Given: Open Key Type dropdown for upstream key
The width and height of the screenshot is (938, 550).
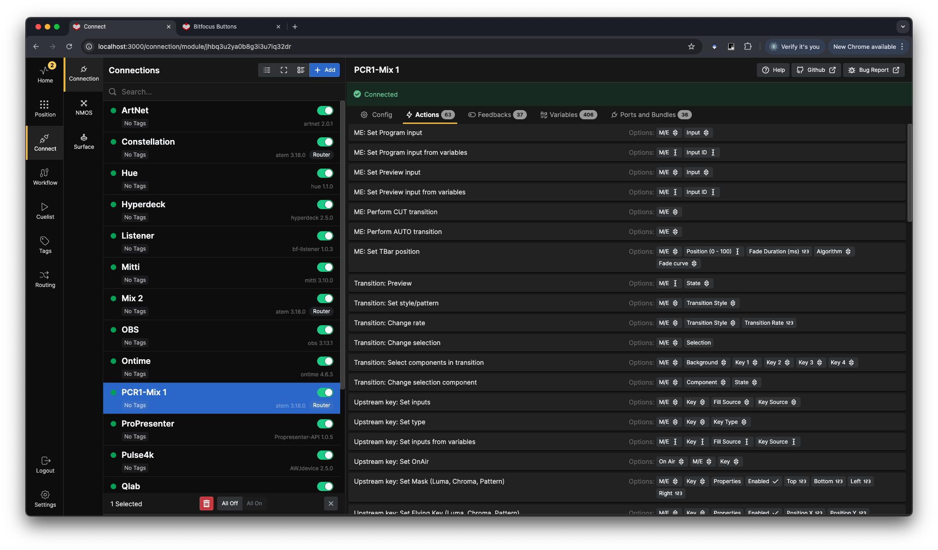Looking at the screenshot, I should (x=730, y=422).
